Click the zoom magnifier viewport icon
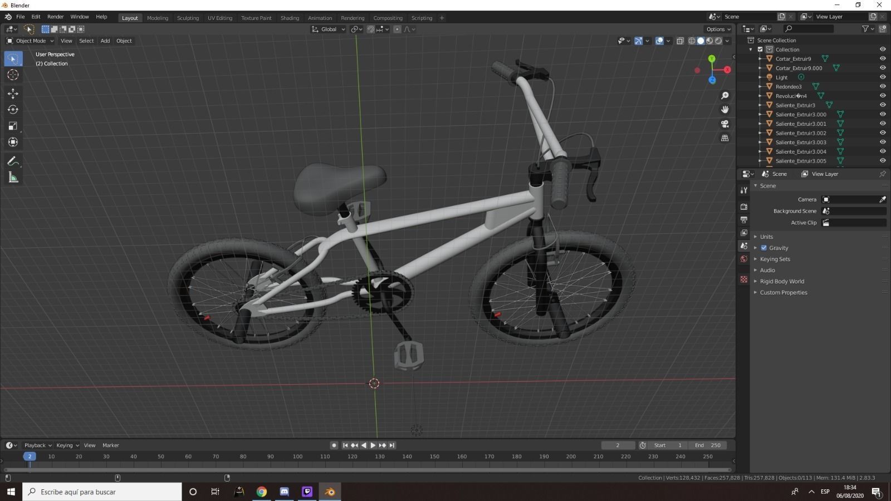 click(724, 96)
